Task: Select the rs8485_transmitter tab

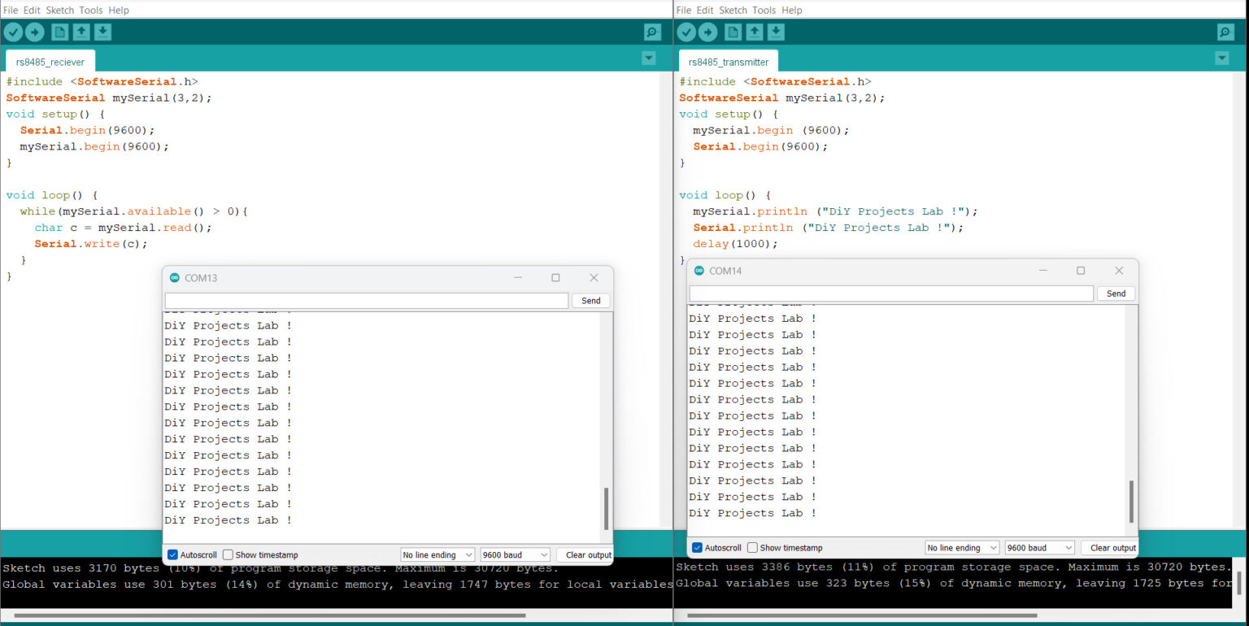Action: pyautogui.click(x=728, y=62)
